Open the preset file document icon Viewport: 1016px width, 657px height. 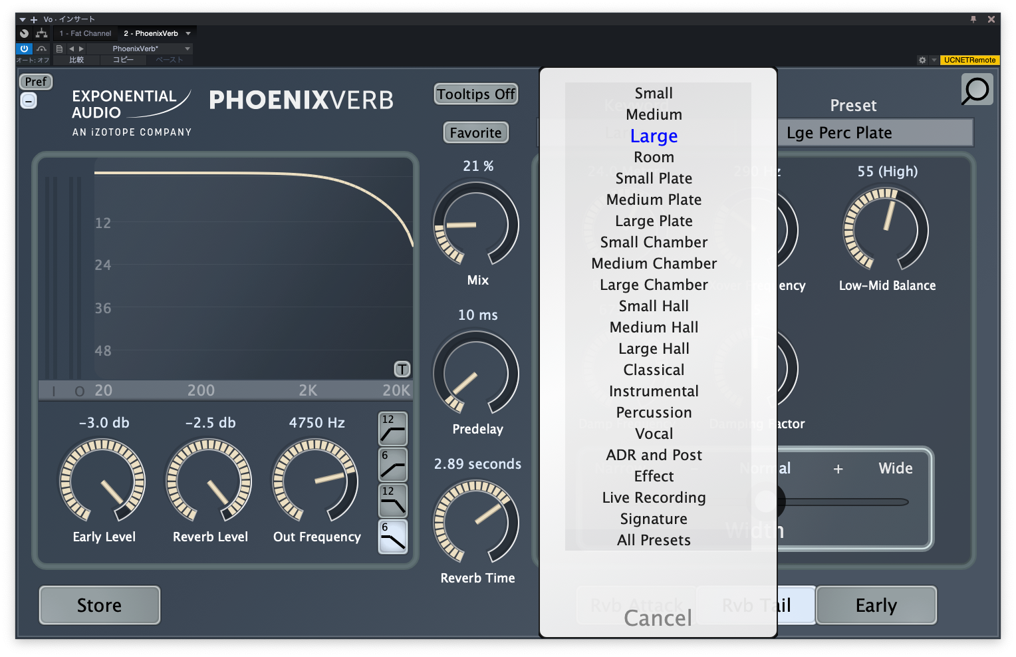pos(59,49)
